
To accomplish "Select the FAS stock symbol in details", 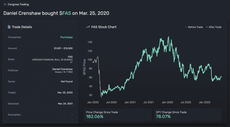I will pyautogui.click(x=70, y=57).
